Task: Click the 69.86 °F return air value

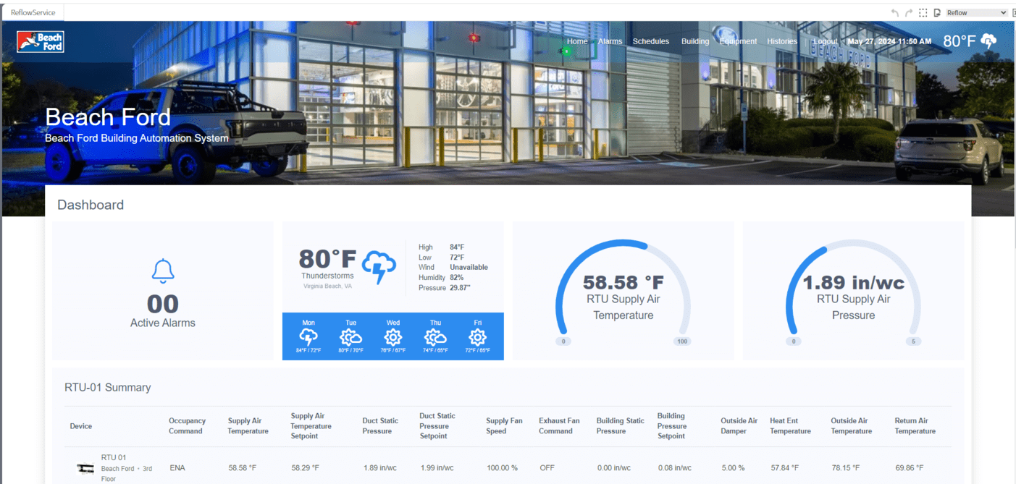Action: coord(910,468)
